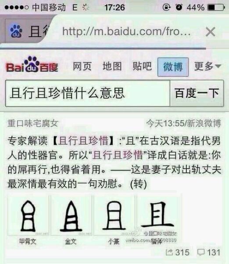Close the page loading with X
Viewport: 229px width, 264px height.
coord(211,32)
